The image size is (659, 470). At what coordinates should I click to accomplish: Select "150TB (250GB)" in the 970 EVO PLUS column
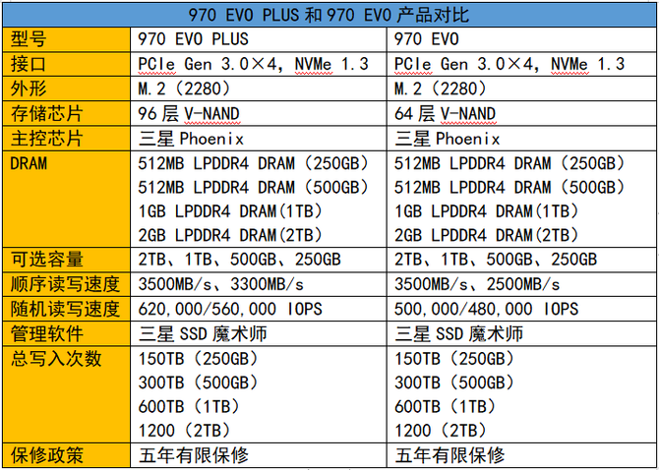pyautogui.click(x=199, y=359)
